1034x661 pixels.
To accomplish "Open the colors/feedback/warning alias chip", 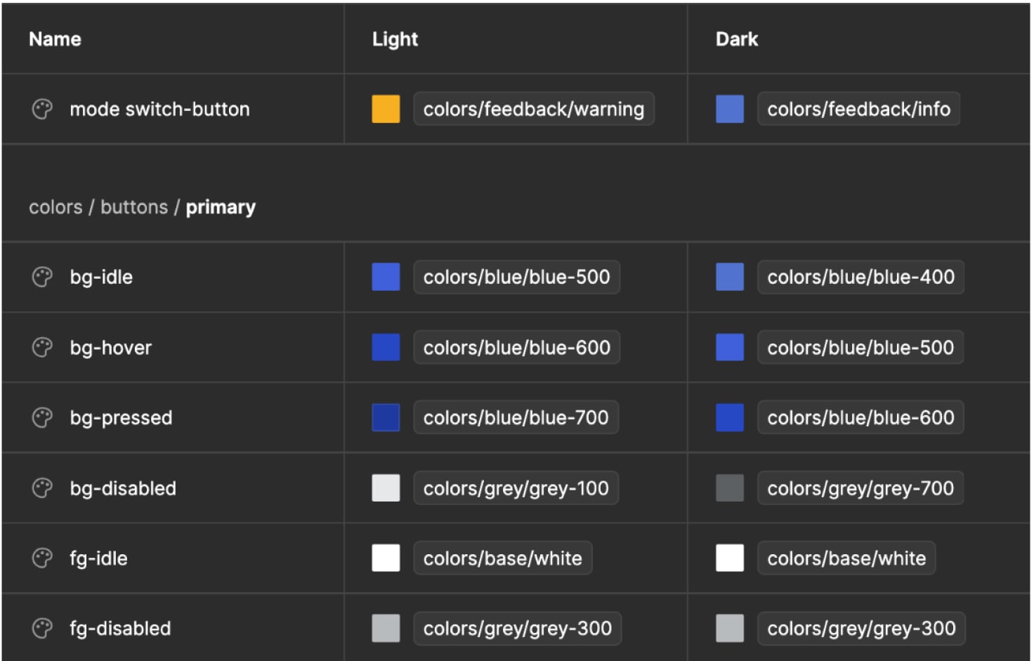I will click(533, 110).
